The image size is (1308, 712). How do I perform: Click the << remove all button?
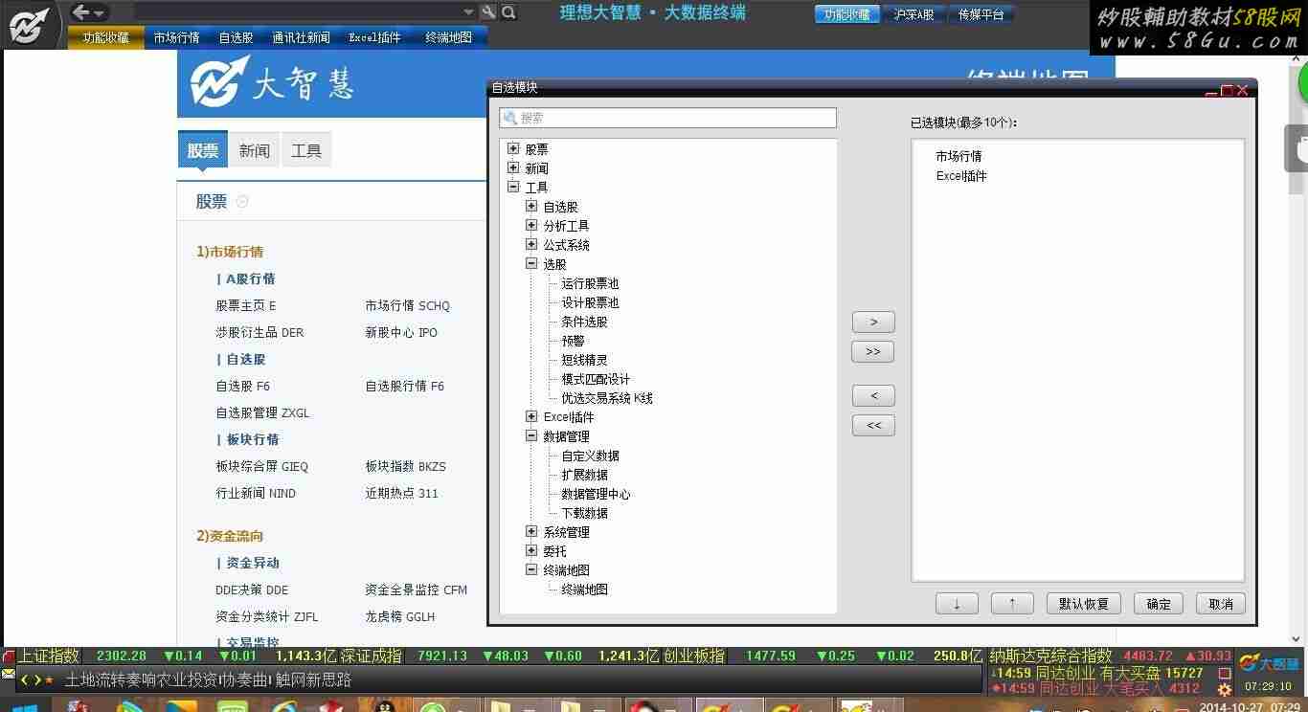[873, 426]
